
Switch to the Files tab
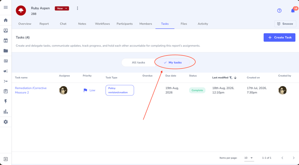184,24
